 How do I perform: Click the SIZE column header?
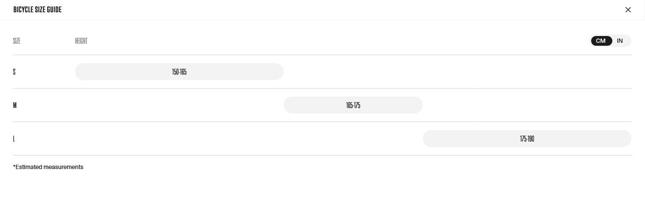pos(17,41)
